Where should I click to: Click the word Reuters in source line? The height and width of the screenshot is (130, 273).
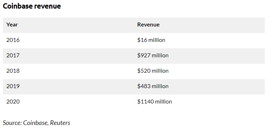pos(60,123)
